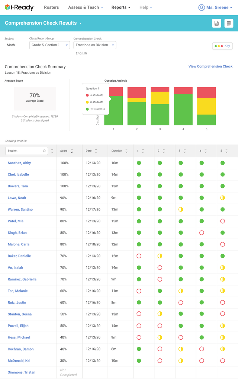Click the red segment of question 1 bar
Image resolution: width=238 pixels, height=384 pixels.
tap(116, 91)
